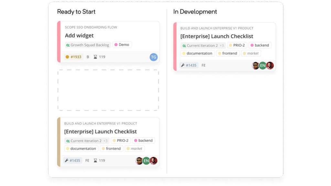Click hourglass estimate icon on Add widget card
The image size is (331, 186).
95,57
